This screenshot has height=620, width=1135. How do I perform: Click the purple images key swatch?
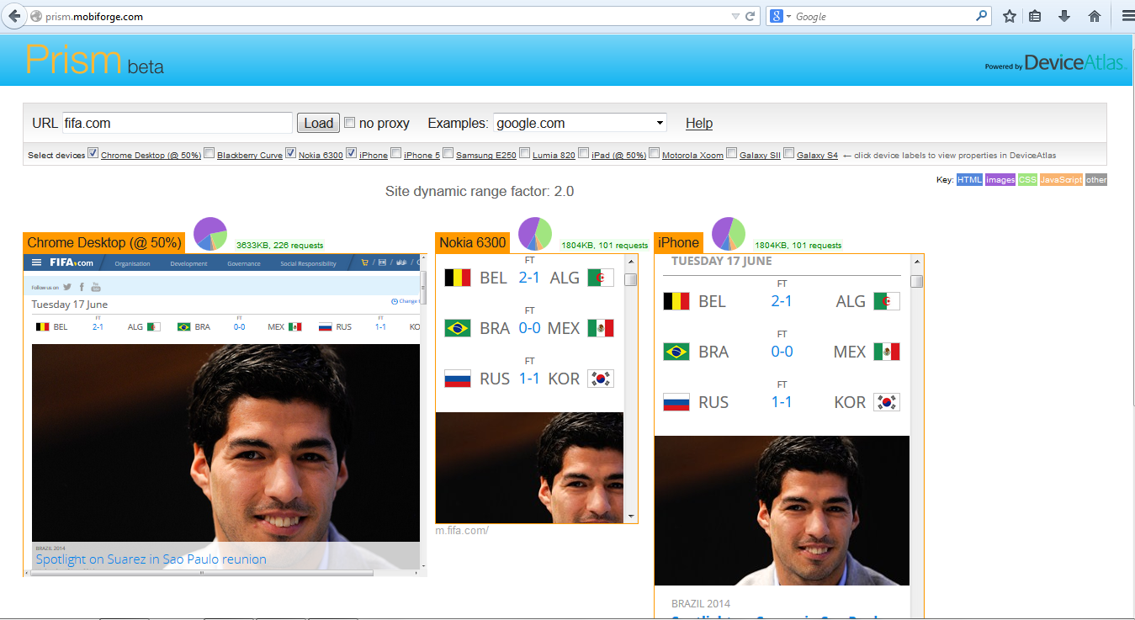1000,180
